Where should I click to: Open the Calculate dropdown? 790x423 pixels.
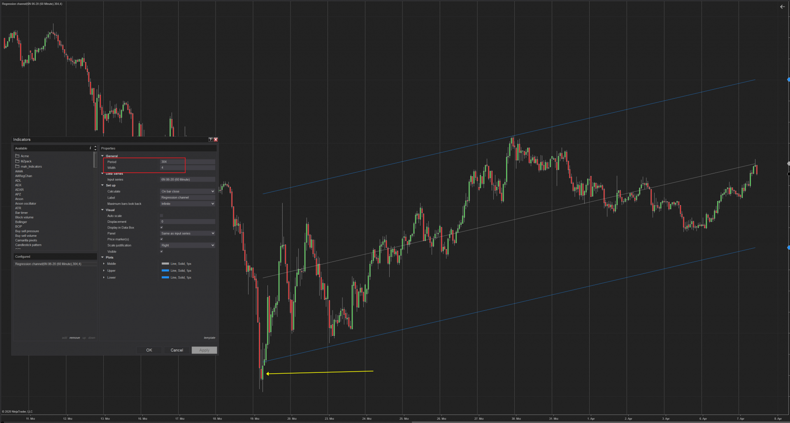click(187, 192)
